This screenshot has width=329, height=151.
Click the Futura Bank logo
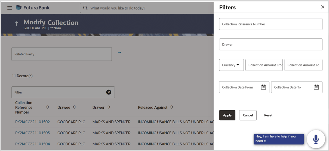[33, 8]
